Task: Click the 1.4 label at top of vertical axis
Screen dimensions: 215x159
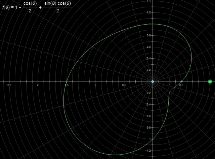Action: (148, 1)
